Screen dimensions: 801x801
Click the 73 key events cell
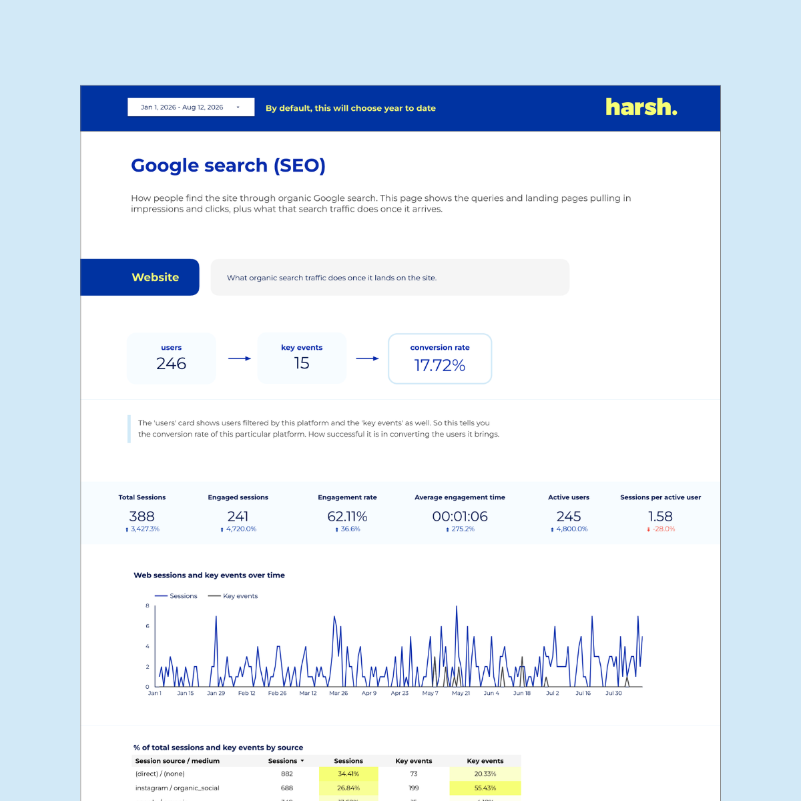414,774
